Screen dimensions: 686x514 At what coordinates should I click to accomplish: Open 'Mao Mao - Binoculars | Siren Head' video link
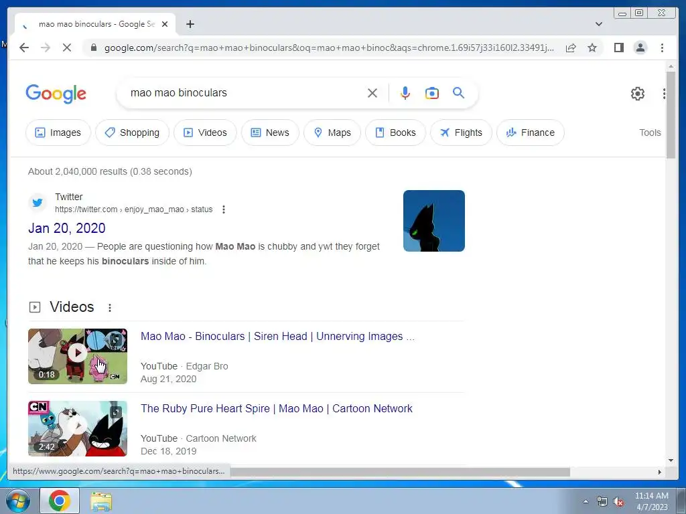tap(277, 336)
